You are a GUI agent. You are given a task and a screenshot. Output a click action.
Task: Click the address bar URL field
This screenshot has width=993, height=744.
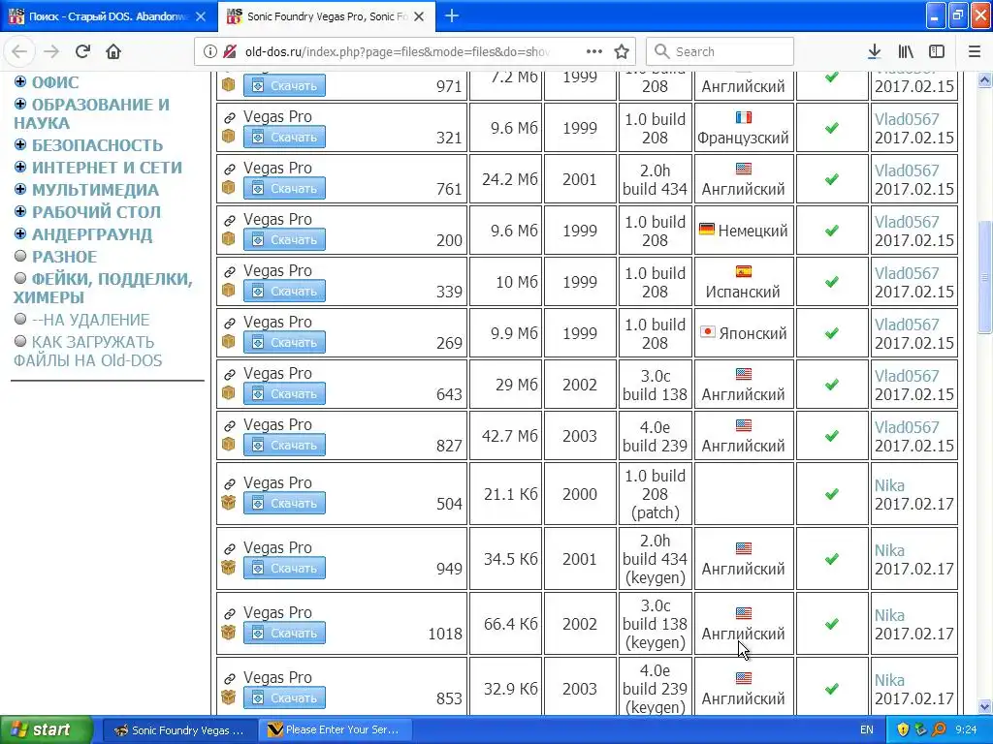(x=397, y=51)
